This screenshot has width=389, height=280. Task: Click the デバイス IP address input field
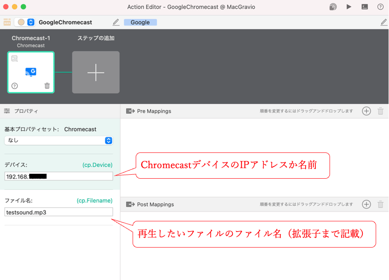click(x=59, y=176)
